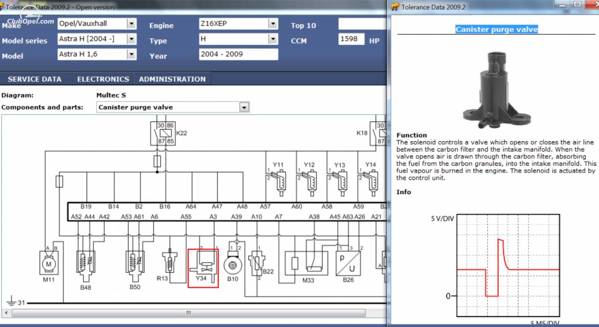This screenshot has height=327, width=599.
Task: Click the fuse symbol above M11 wiring
Action: pyautogui.click(x=59, y=182)
